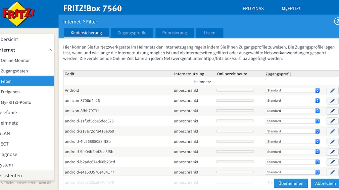Edit amazon-3706d4e26 via pencil icon

click(332, 101)
